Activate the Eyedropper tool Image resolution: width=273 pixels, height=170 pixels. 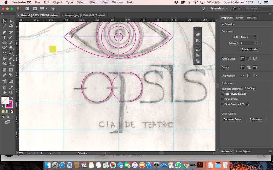click(x=4, y=75)
